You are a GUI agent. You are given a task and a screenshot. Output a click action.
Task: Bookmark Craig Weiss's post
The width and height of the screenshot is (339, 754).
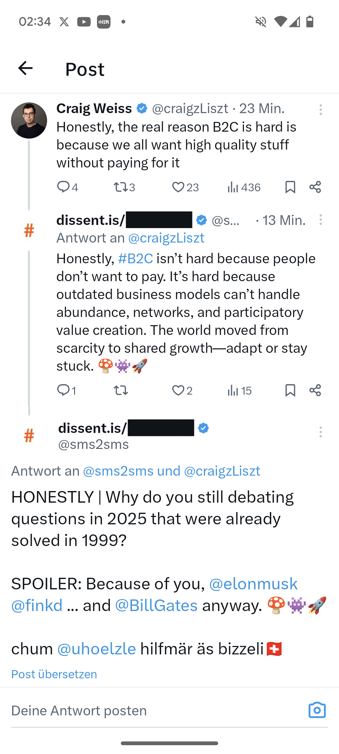coord(290,187)
